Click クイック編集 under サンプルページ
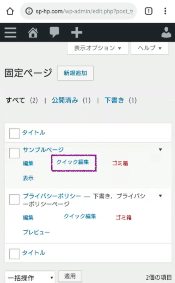The height and width of the screenshot is (283, 175). coord(73,163)
